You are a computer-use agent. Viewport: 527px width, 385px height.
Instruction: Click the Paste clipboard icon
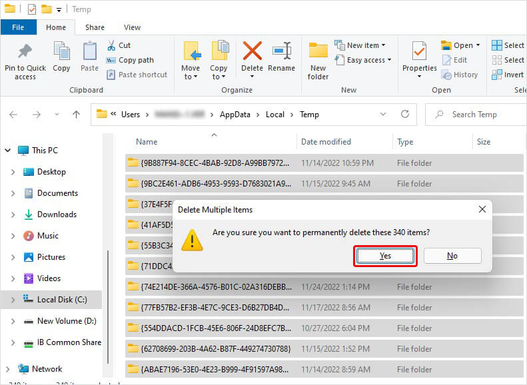click(x=89, y=51)
